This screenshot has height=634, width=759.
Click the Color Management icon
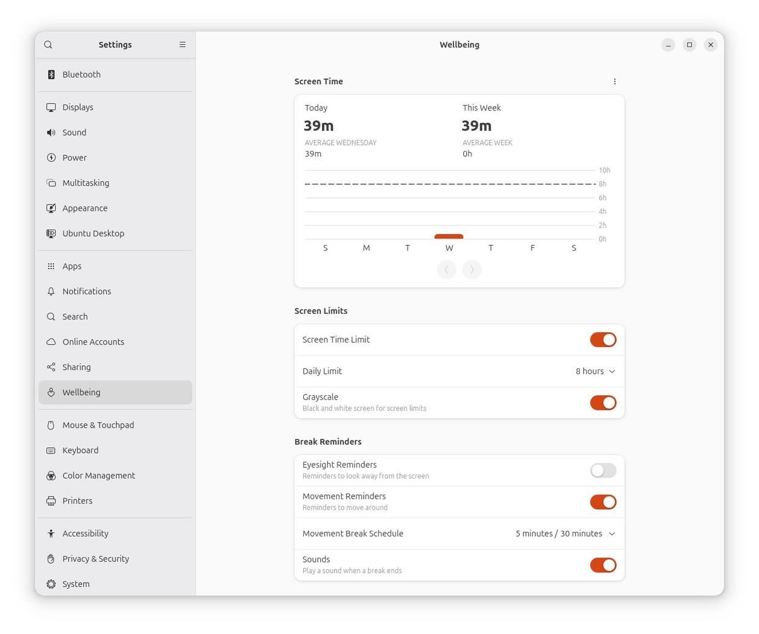point(51,476)
